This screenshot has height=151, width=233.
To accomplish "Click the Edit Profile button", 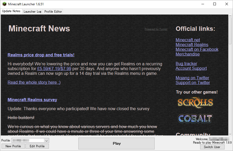I will click(37, 146).
